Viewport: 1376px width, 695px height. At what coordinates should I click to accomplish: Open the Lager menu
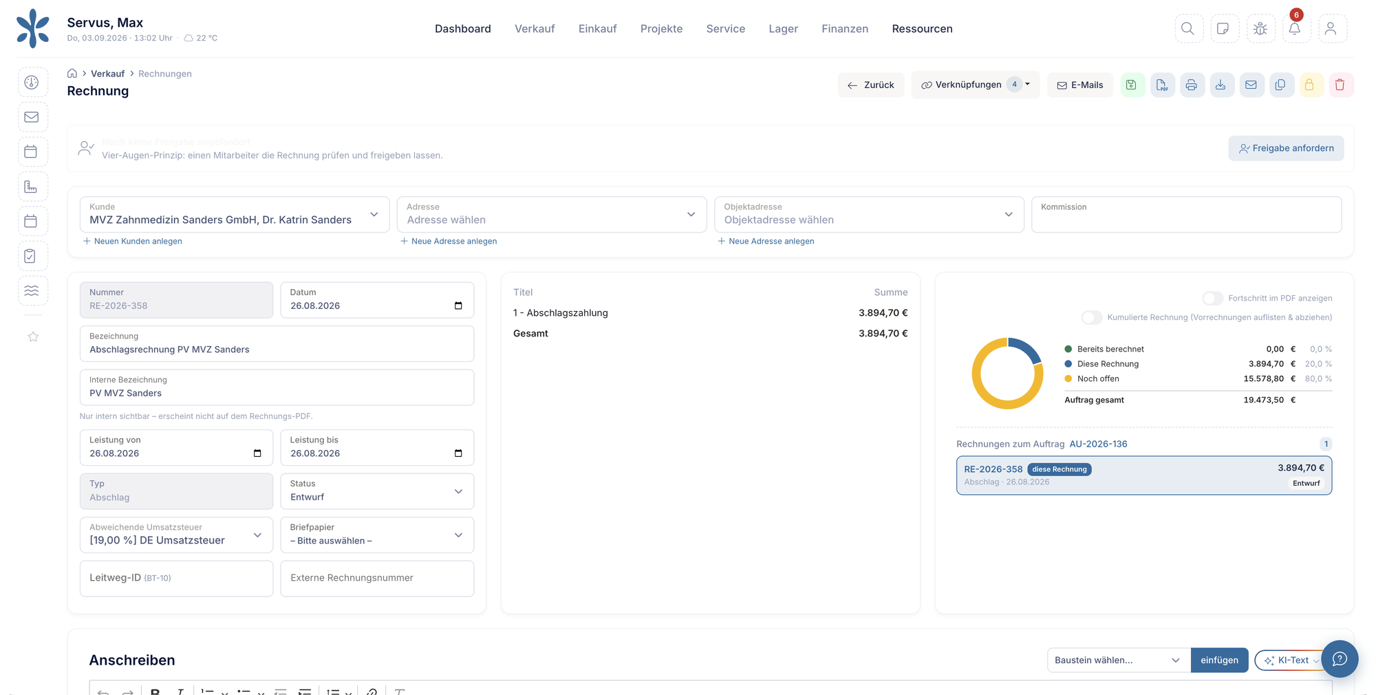[x=783, y=29]
